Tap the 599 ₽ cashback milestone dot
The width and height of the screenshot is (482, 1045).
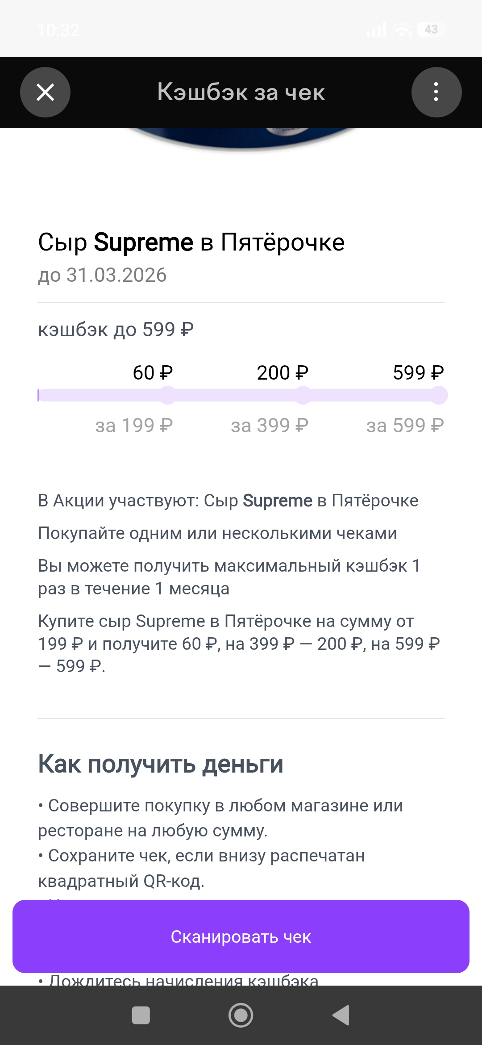(x=439, y=395)
